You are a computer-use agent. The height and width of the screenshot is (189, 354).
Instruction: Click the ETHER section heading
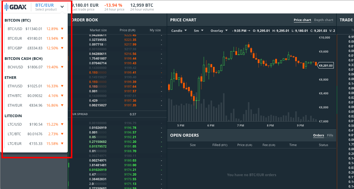11,78
